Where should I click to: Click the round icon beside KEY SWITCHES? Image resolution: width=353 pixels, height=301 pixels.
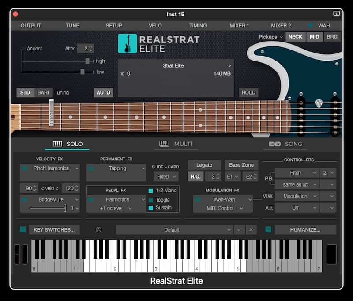pos(98,230)
